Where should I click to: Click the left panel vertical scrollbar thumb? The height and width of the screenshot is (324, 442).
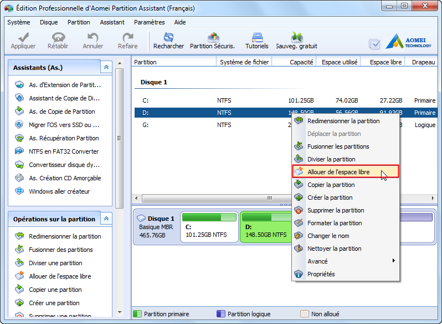point(120,138)
